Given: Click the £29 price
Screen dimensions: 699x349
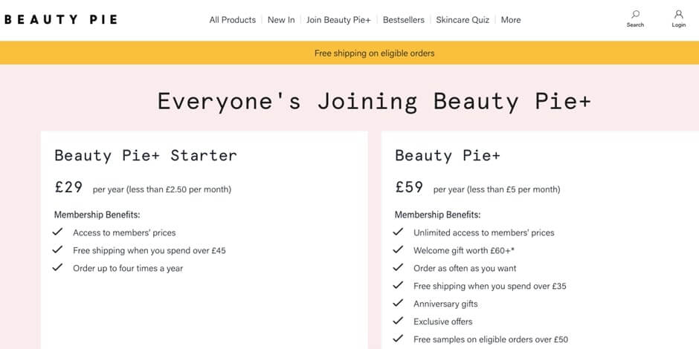Looking at the screenshot, I should point(68,187).
